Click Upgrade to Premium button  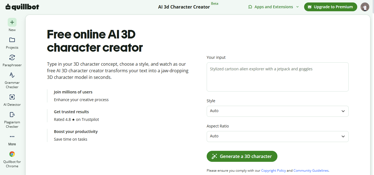coord(331,7)
